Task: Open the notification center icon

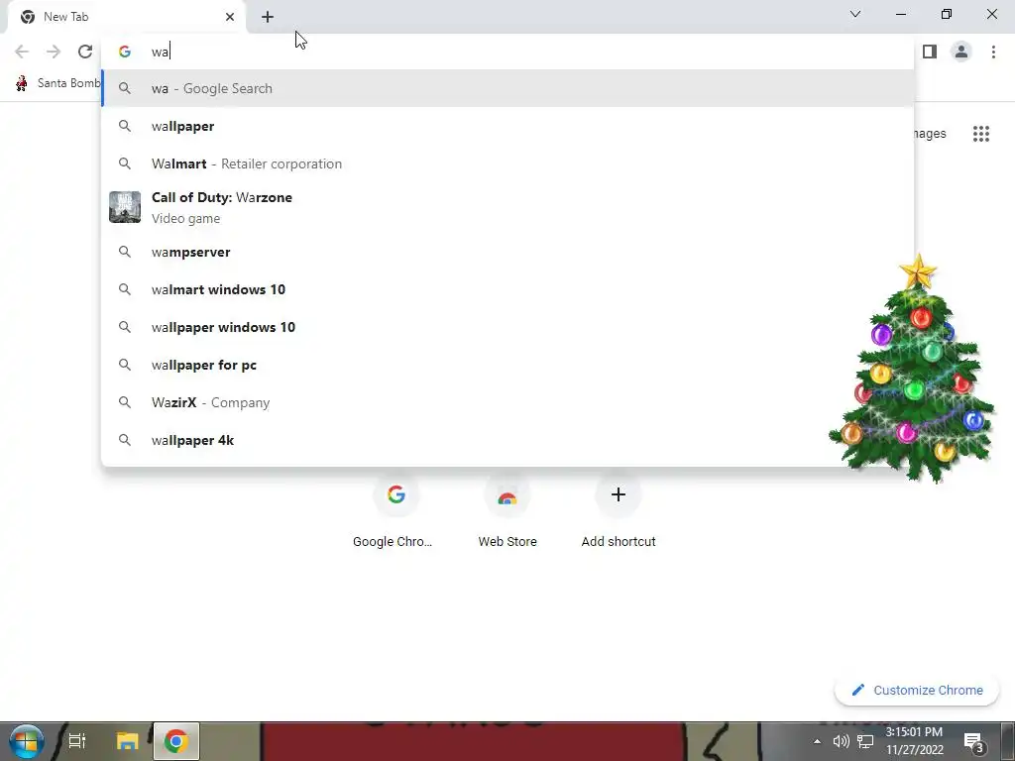Action: (973, 741)
